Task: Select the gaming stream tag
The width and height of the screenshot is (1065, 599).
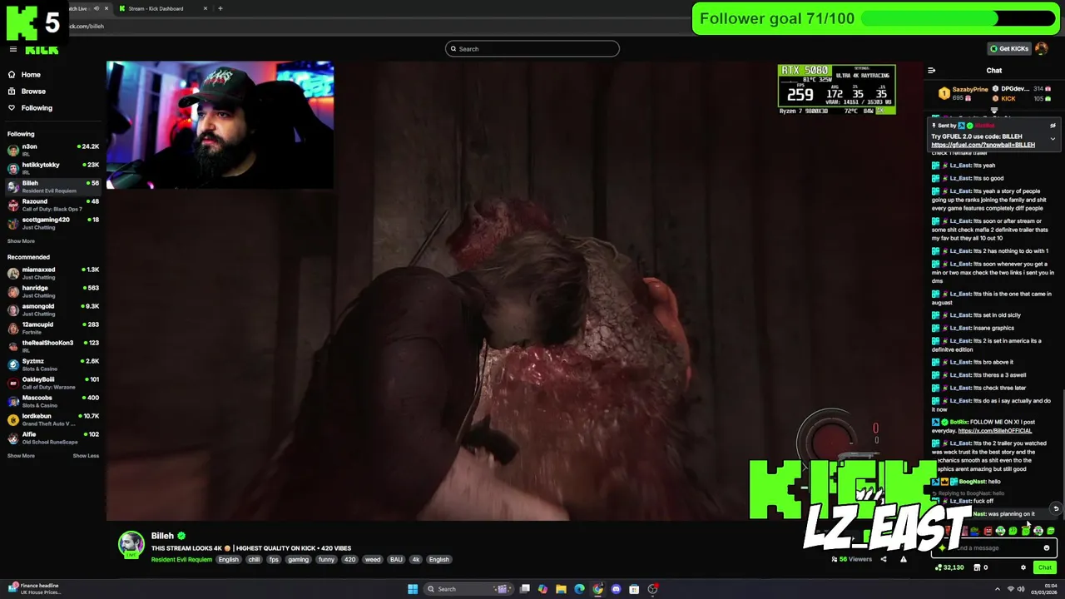Action: point(298,560)
